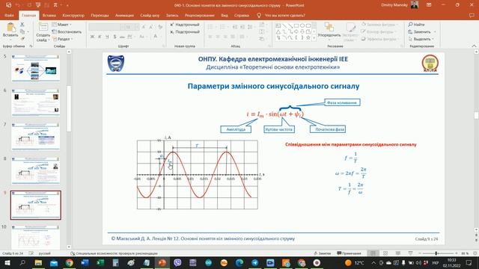The height and width of the screenshot is (269, 479).
Task: Click the thumbnail pane scroll-down arrow
Action: [x=69, y=247]
